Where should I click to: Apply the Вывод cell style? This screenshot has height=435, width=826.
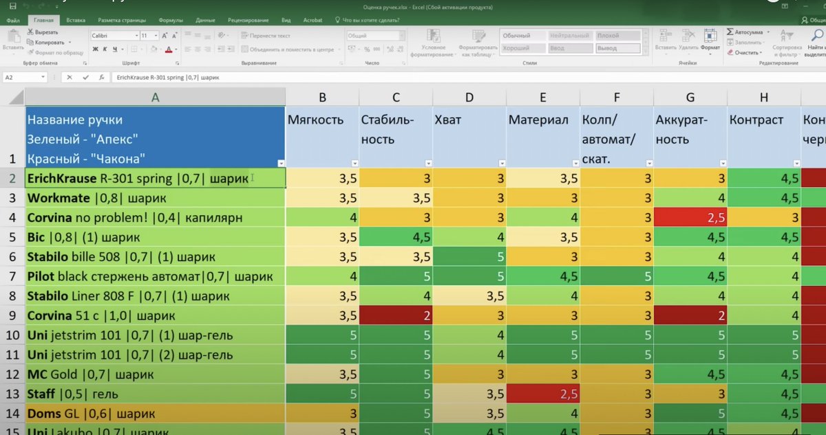tap(618, 48)
